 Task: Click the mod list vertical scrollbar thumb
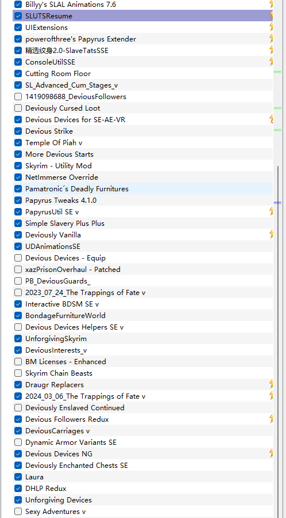click(x=278, y=342)
